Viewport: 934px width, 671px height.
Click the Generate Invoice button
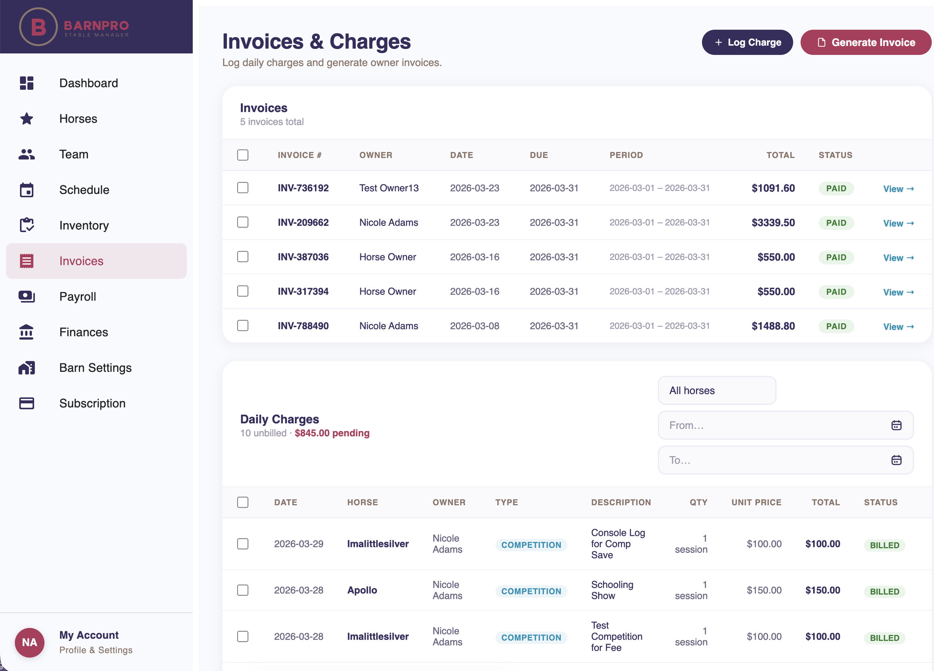(866, 42)
